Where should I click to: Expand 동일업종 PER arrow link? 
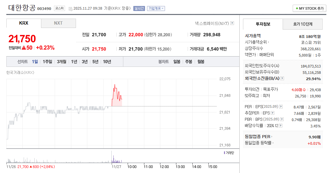point(272,137)
